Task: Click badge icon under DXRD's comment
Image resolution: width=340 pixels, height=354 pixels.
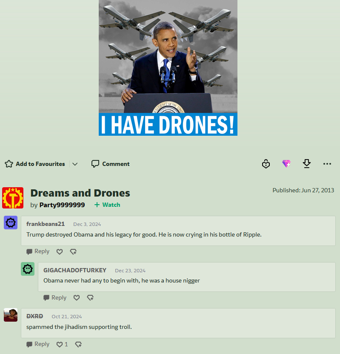Action: click(x=78, y=344)
